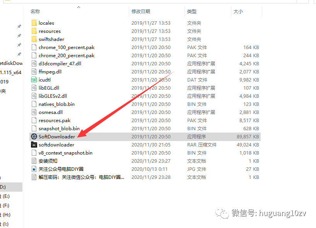Click the SoftDownloader application icon
The height and width of the screenshot is (228, 316).
click(x=34, y=136)
